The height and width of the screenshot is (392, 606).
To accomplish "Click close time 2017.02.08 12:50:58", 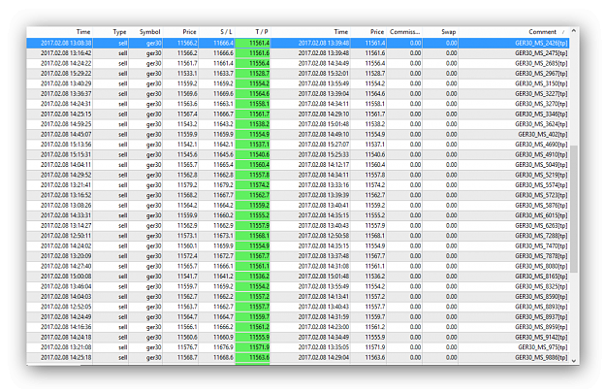I will coord(324,236).
